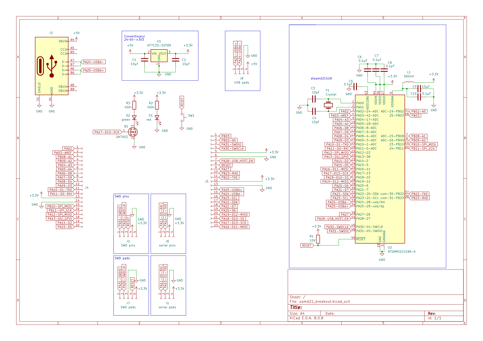This screenshot has width=483, height=341.
Task: Click PA30-SWDCLK label at U2 pin 45
Action: (338, 227)
